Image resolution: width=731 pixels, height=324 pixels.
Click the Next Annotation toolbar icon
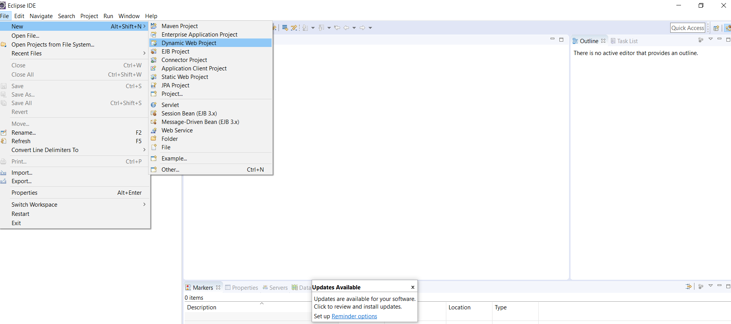pyautogui.click(x=305, y=28)
